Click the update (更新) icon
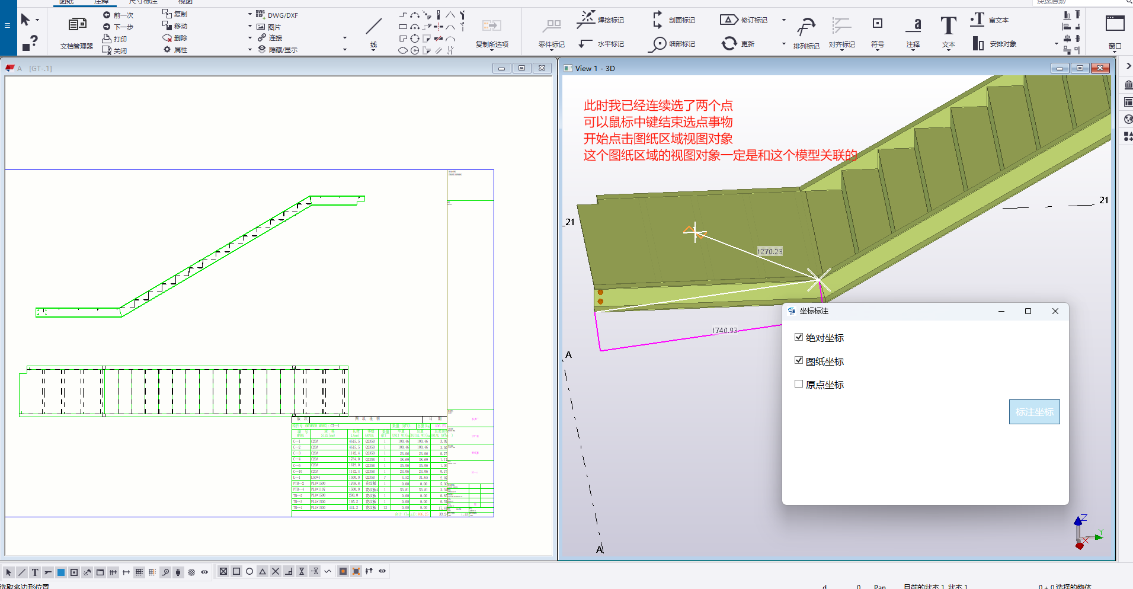The image size is (1133, 589). point(729,43)
